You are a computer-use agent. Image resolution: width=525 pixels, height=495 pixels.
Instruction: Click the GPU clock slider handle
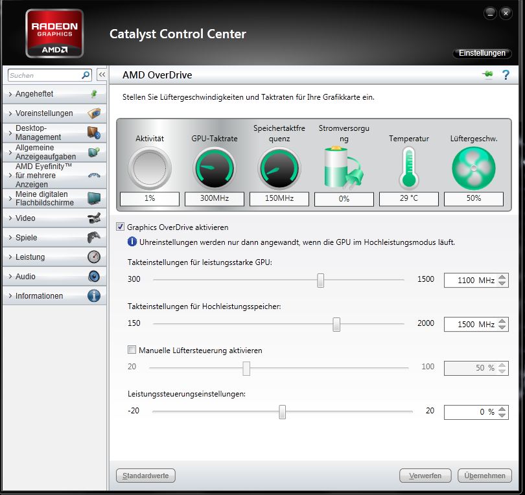click(x=320, y=280)
